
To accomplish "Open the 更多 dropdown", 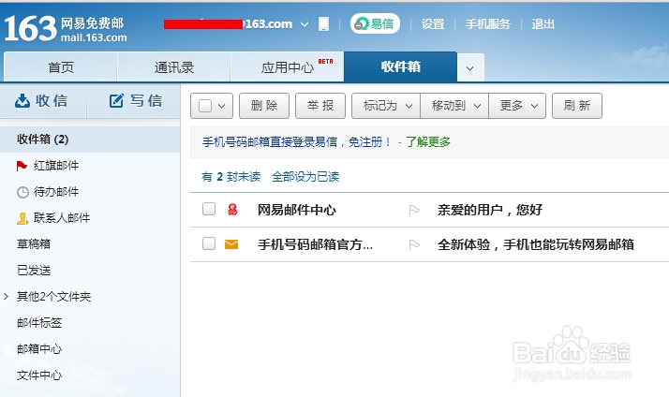I will tap(517, 105).
